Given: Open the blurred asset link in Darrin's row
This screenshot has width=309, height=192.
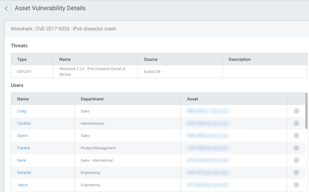Looking at the screenshot, I should click(x=208, y=136).
